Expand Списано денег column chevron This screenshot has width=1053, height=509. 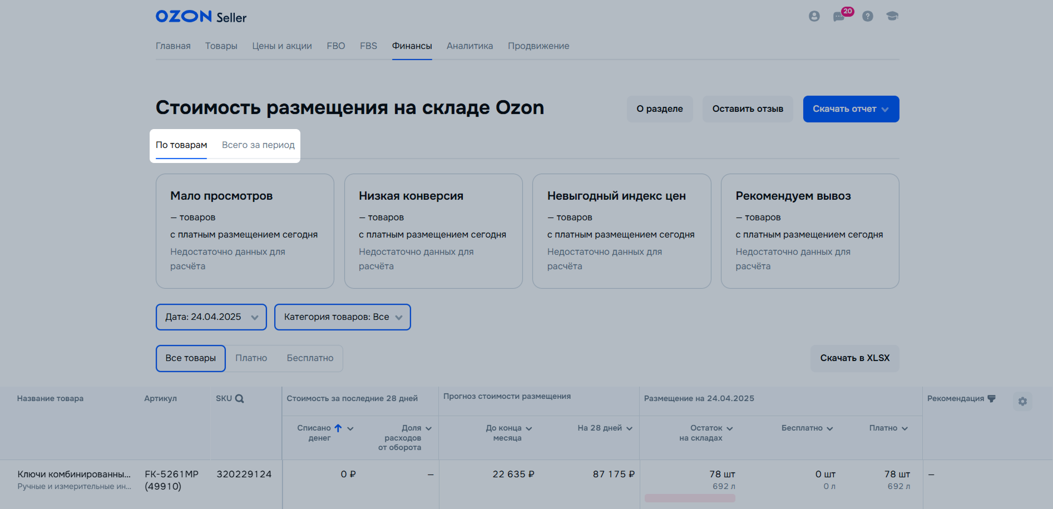(x=350, y=428)
